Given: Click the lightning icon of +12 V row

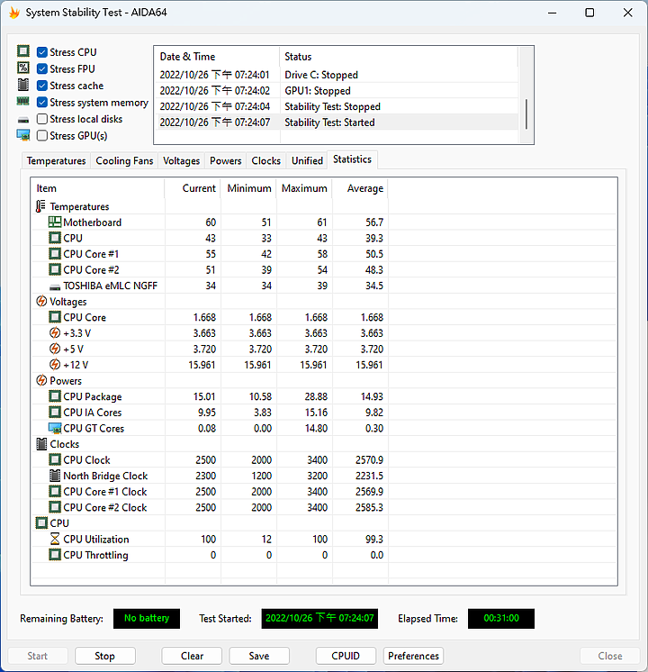Looking at the screenshot, I should click(x=55, y=365).
